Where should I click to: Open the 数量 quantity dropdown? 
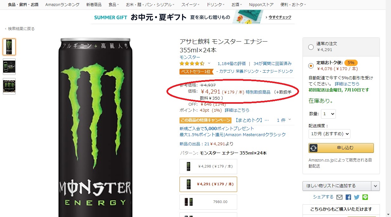(x=328, y=114)
